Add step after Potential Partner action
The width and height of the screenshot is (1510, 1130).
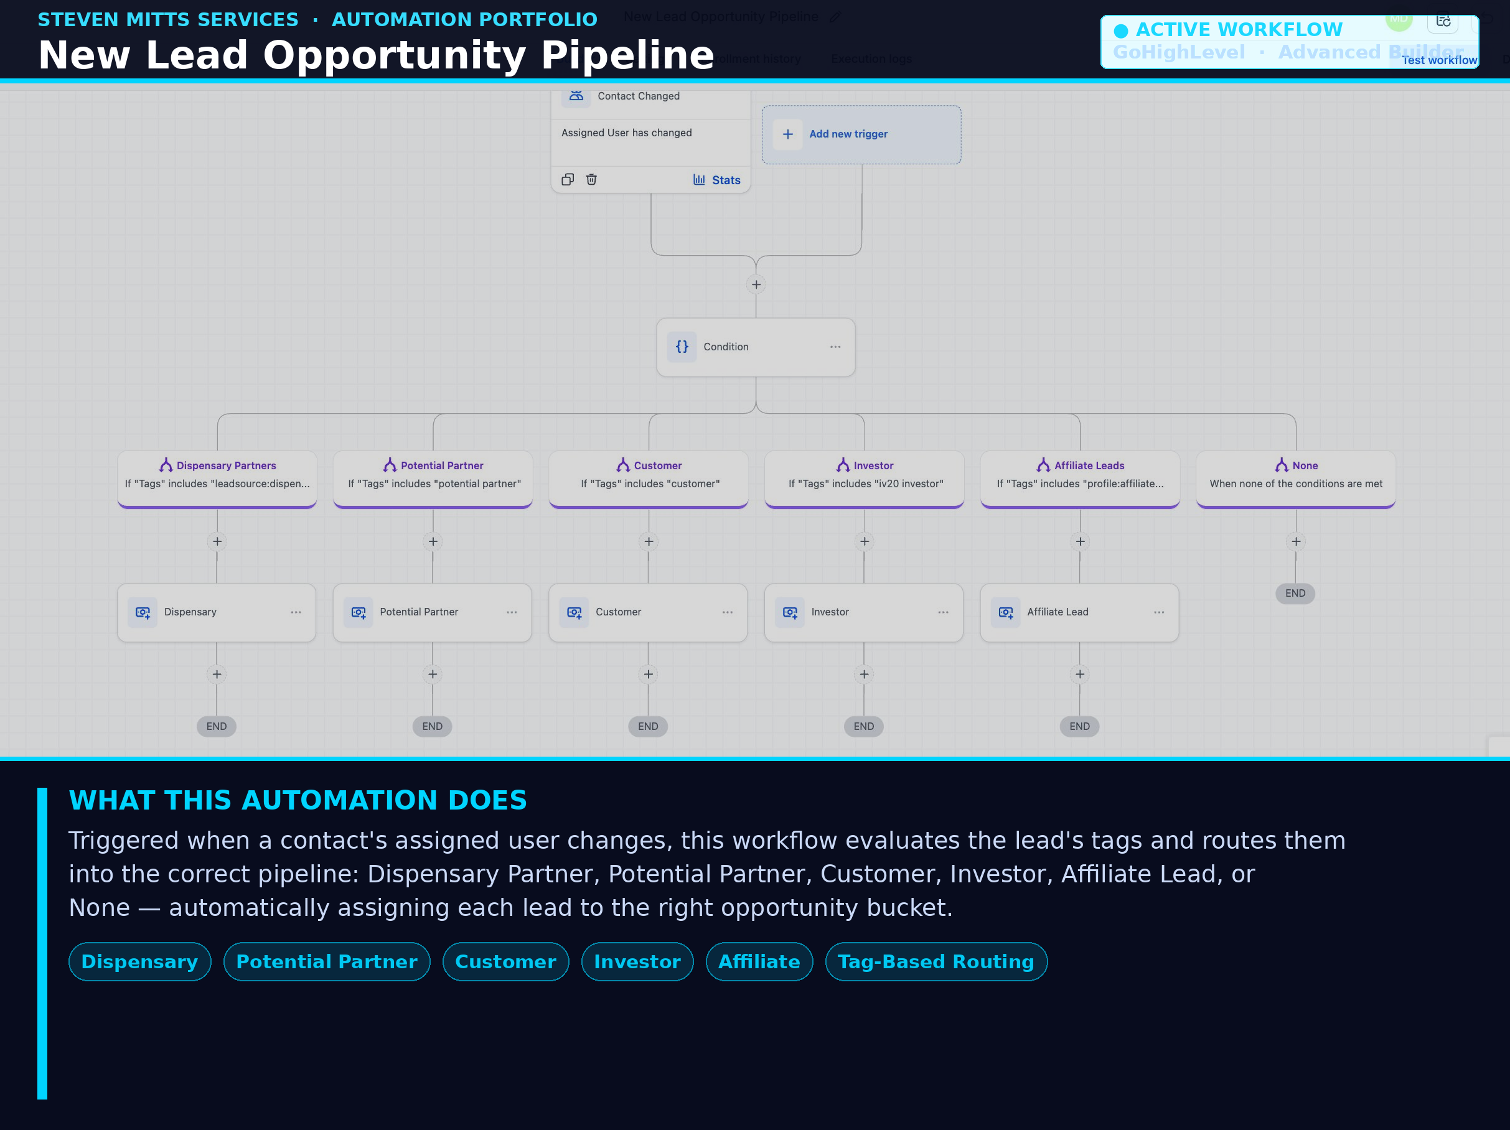[x=432, y=674]
